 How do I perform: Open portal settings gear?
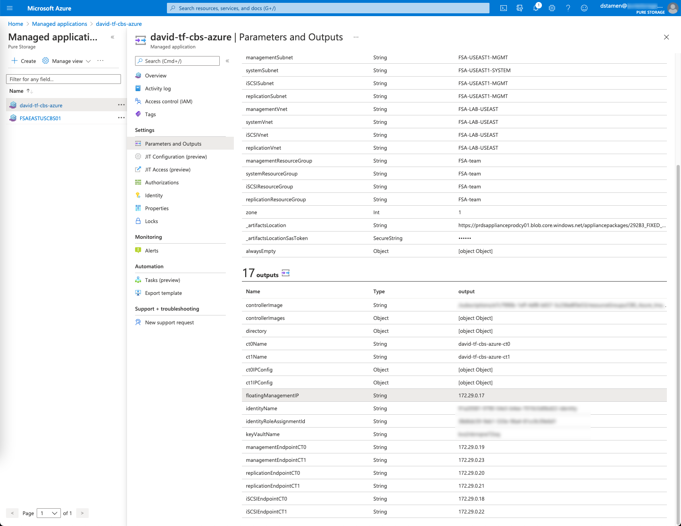click(552, 8)
